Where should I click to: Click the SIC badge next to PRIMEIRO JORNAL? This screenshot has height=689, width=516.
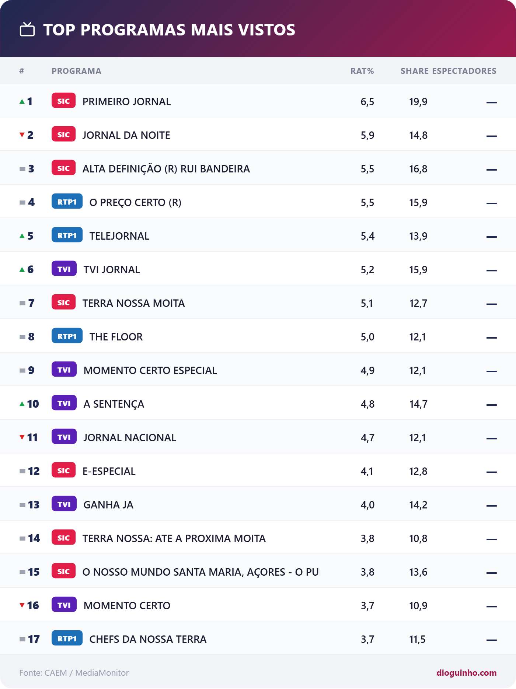click(63, 101)
